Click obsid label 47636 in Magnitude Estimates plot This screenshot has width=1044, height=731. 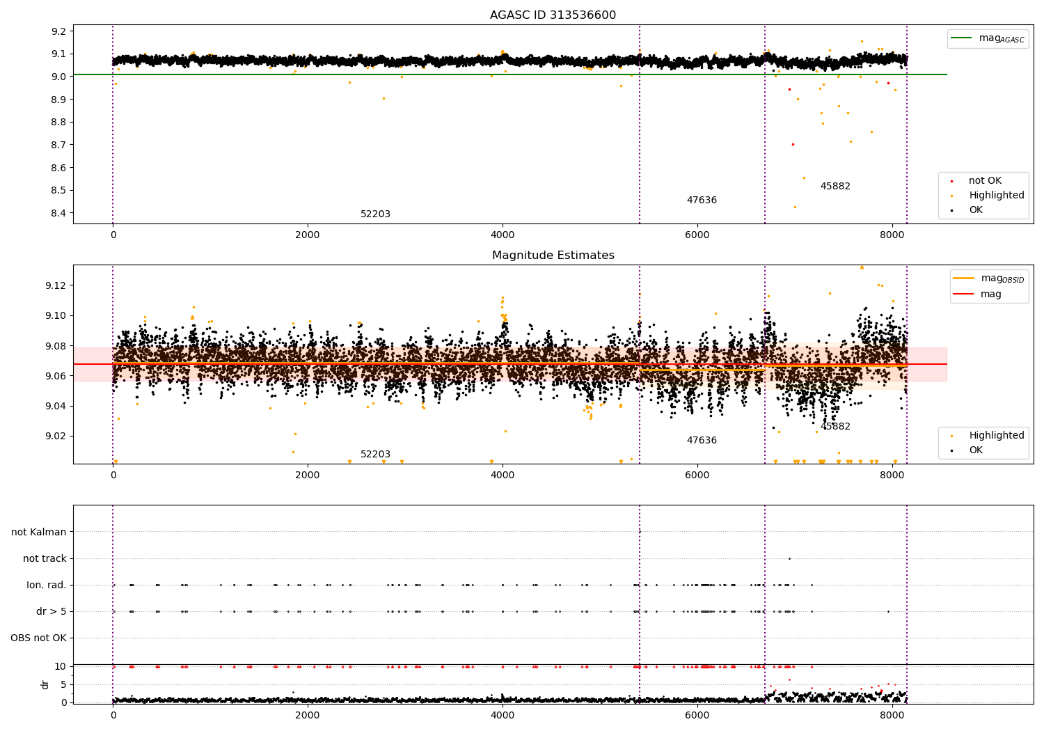pos(702,441)
